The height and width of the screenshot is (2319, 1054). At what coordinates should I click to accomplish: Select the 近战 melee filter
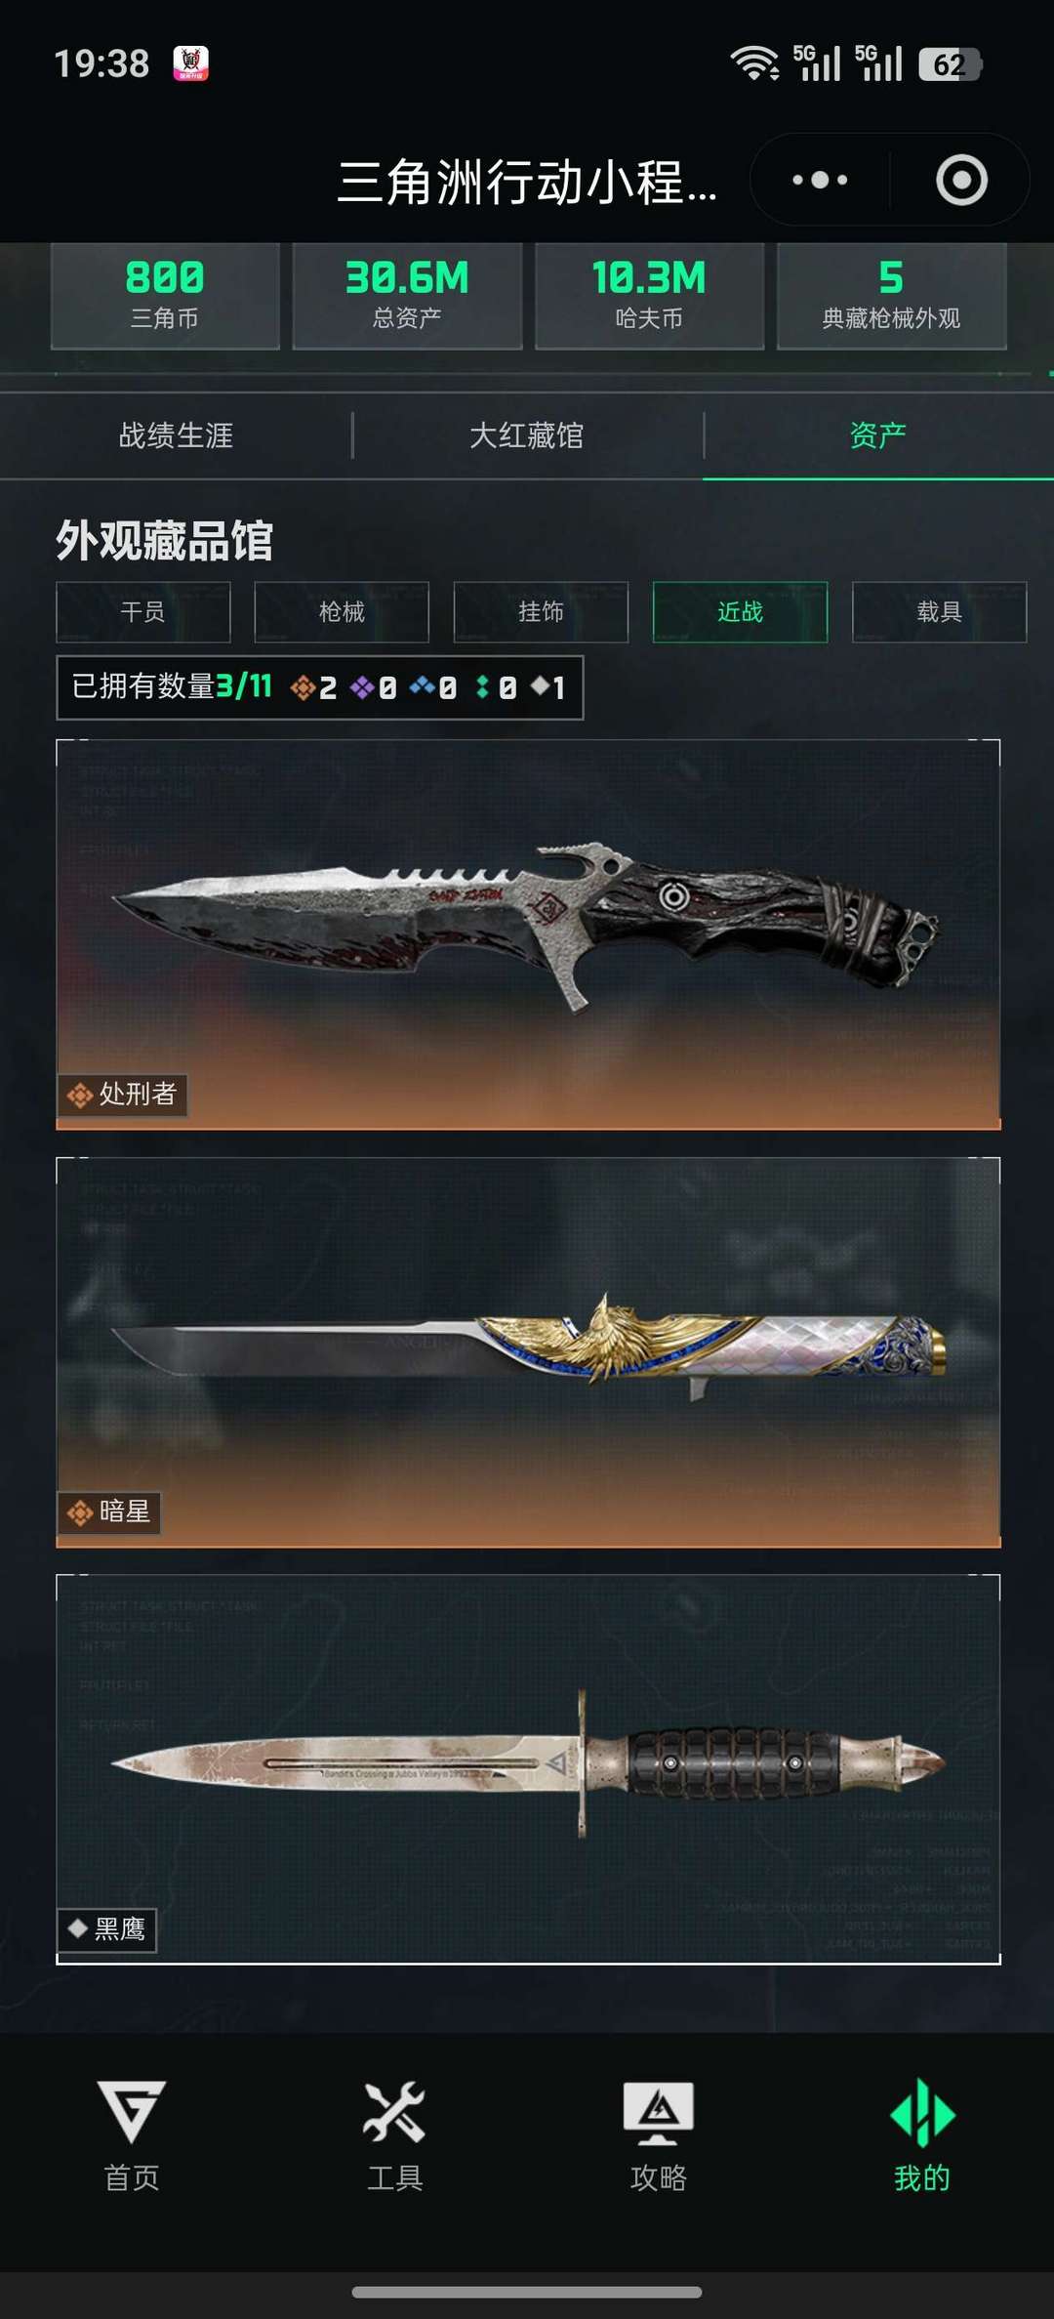coord(740,612)
